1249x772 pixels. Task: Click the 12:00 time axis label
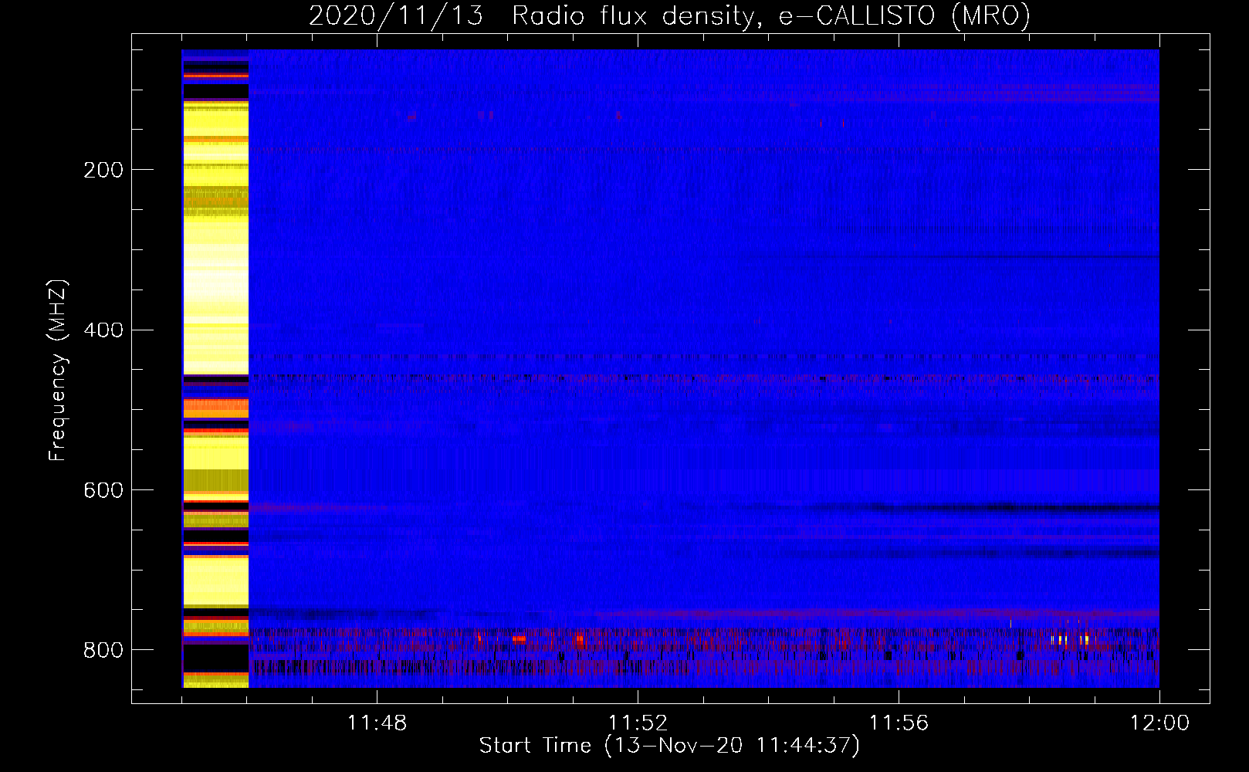pos(1159,723)
